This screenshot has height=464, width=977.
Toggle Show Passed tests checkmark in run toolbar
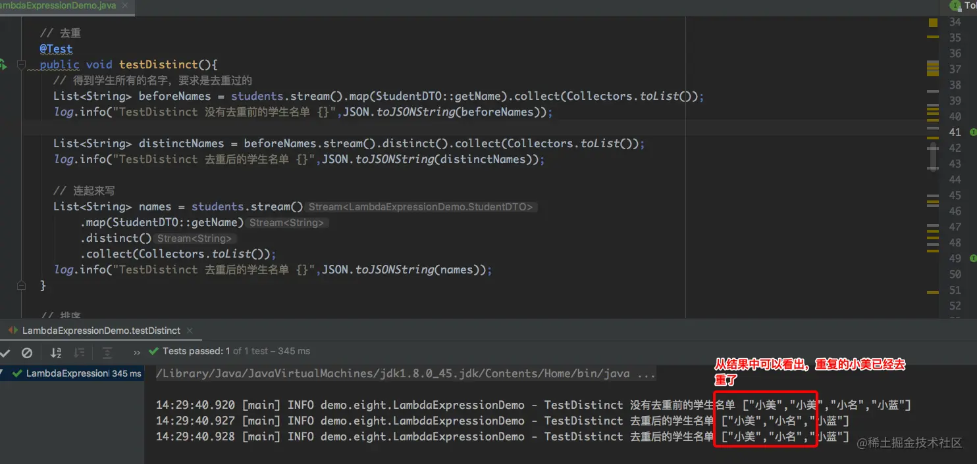5,352
